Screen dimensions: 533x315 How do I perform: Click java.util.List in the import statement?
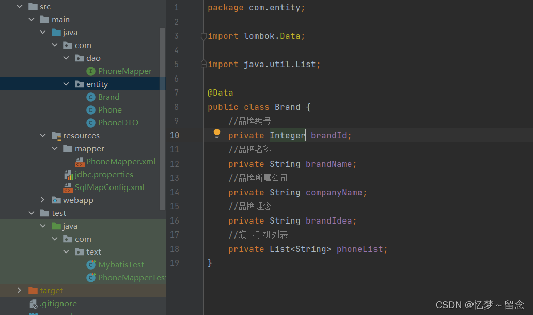pos(280,64)
